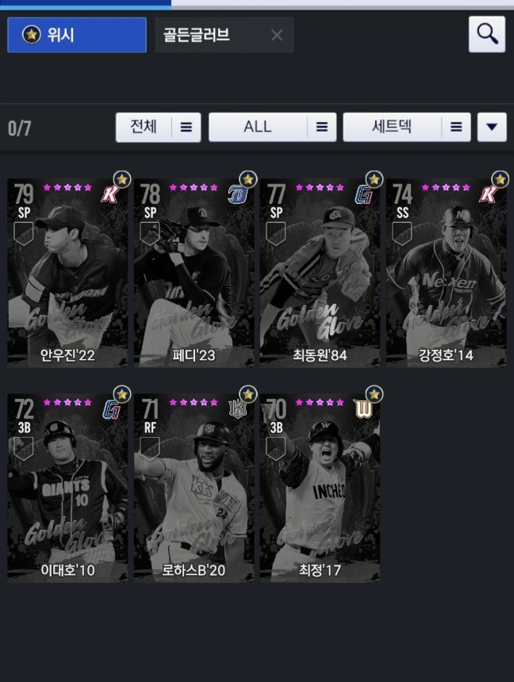Toggle wish star on 로하스B'20 card
The image size is (514, 682).
[248, 394]
